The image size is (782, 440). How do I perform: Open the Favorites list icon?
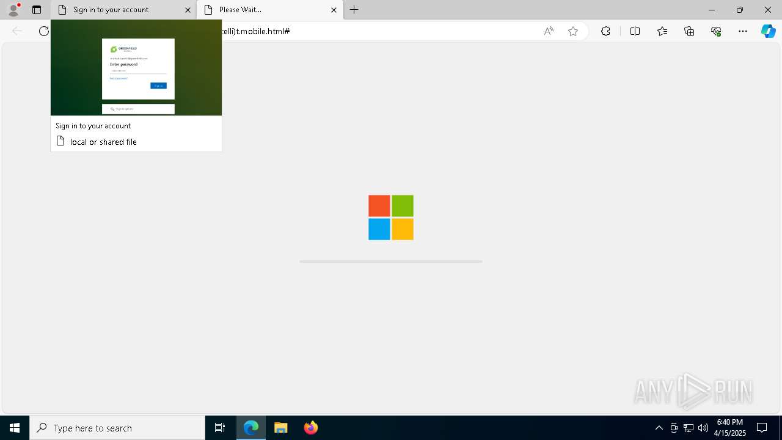pyautogui.click(x=662, y=31)
